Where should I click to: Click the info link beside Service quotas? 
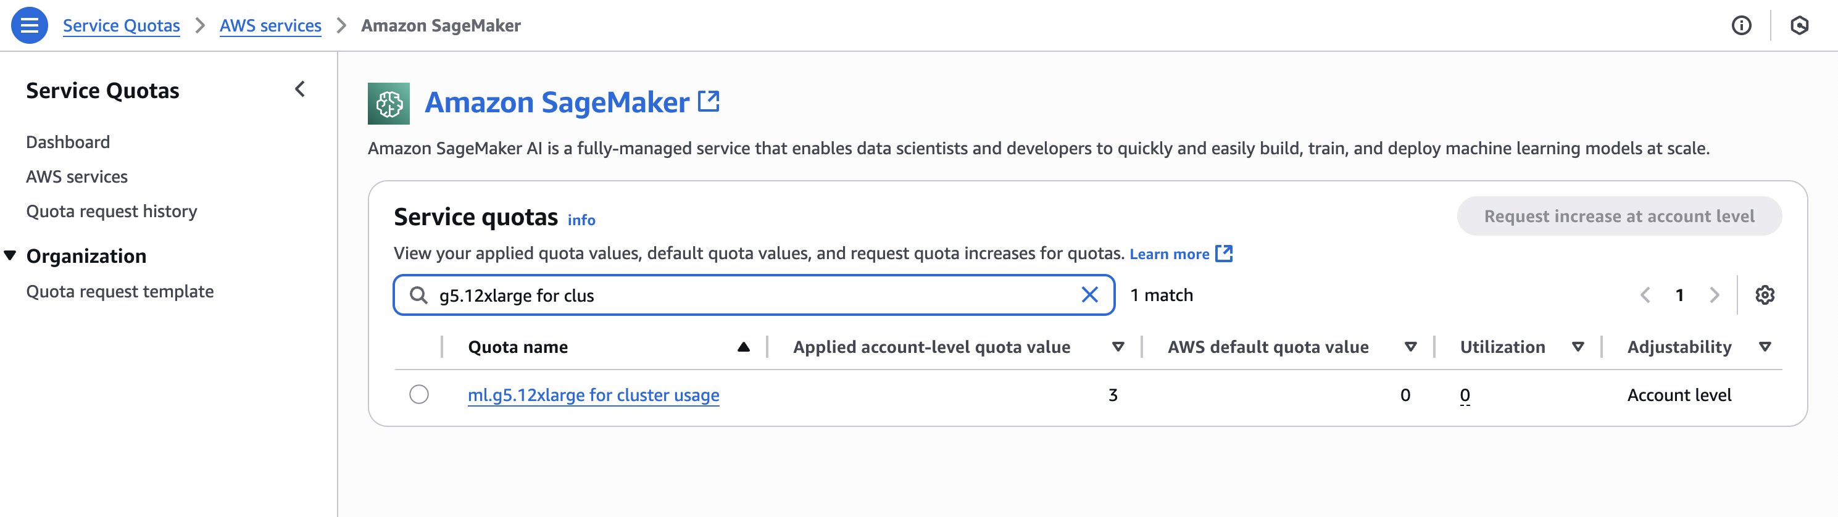coord(581,220)
